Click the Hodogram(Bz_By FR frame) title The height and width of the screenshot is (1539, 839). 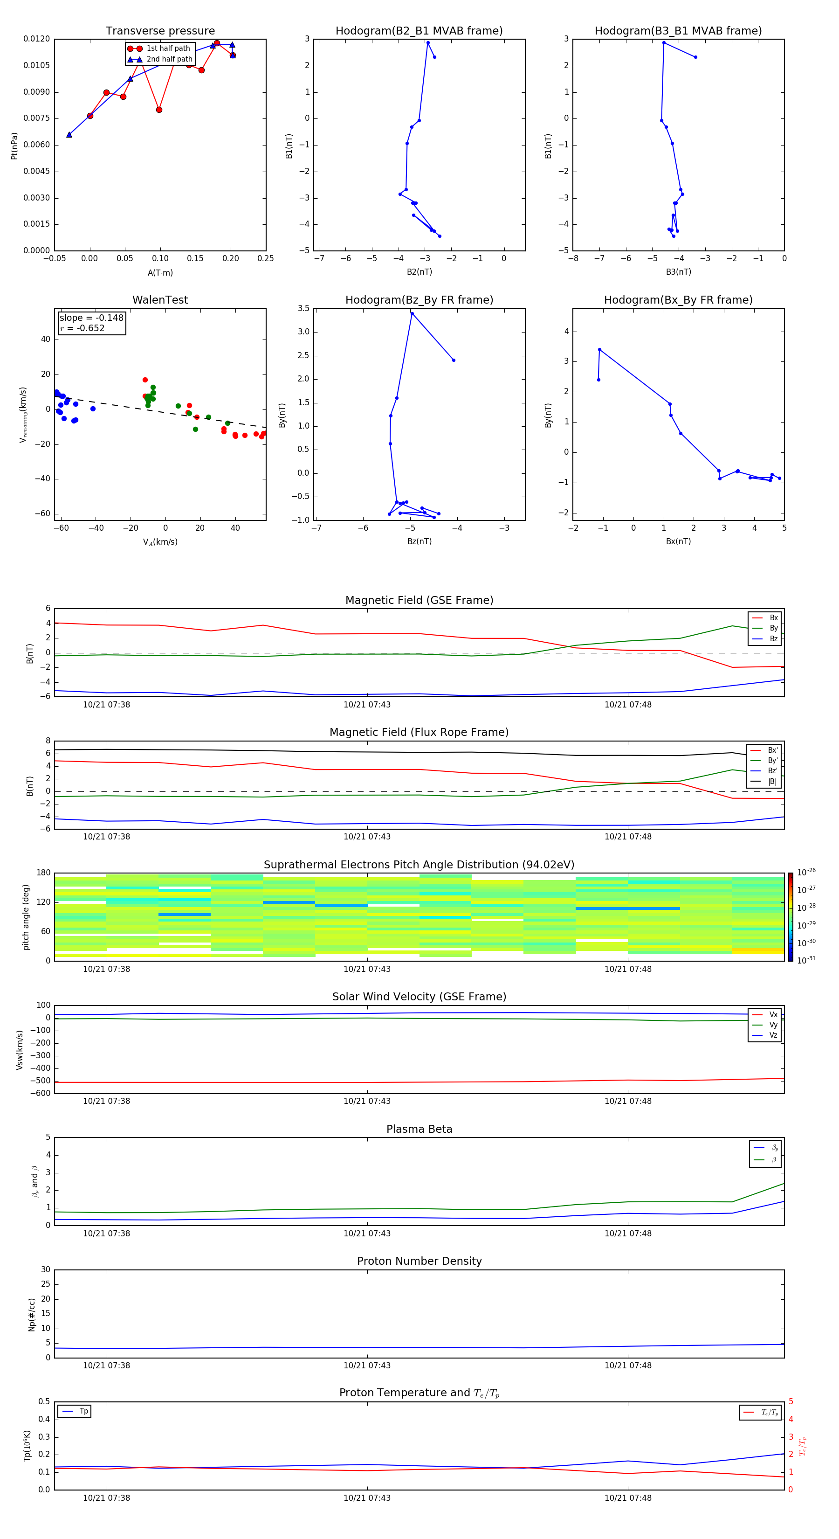419,300
